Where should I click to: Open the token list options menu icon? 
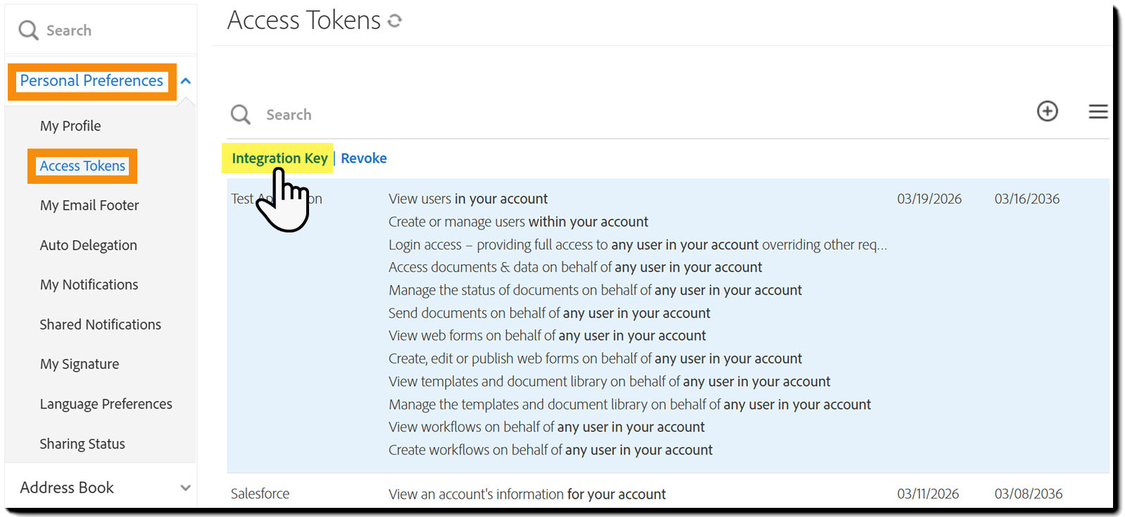tap(1098, 111)
